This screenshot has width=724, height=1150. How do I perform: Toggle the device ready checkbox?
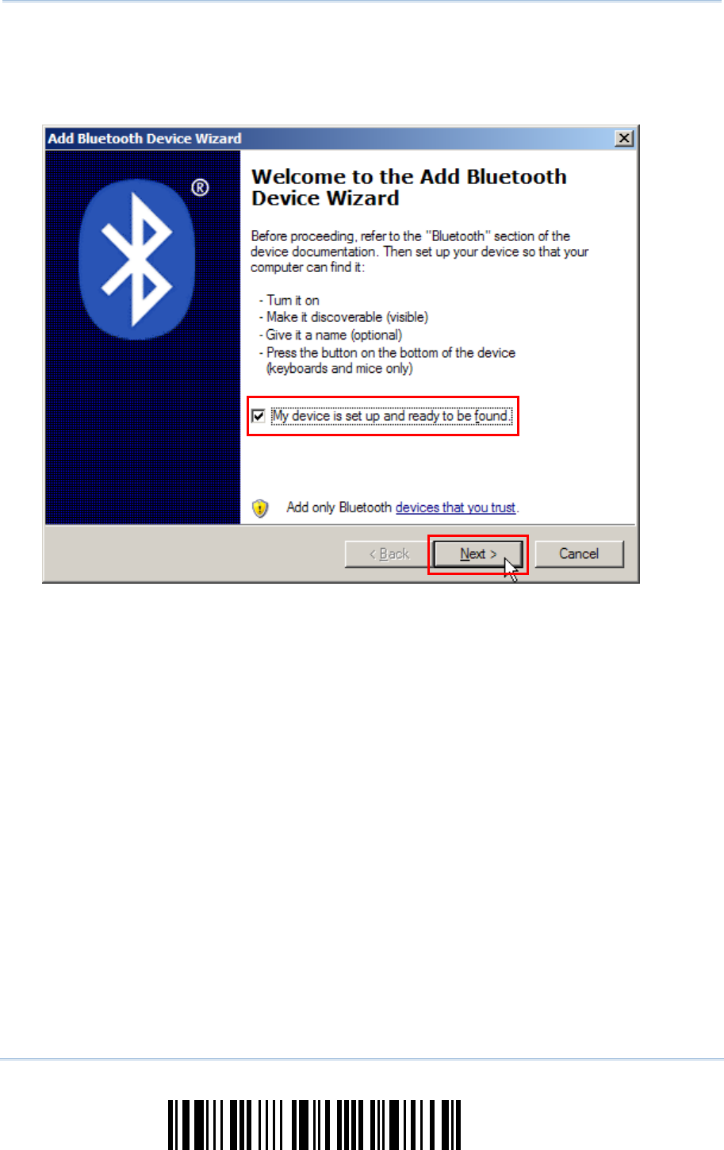click(259, 416)
